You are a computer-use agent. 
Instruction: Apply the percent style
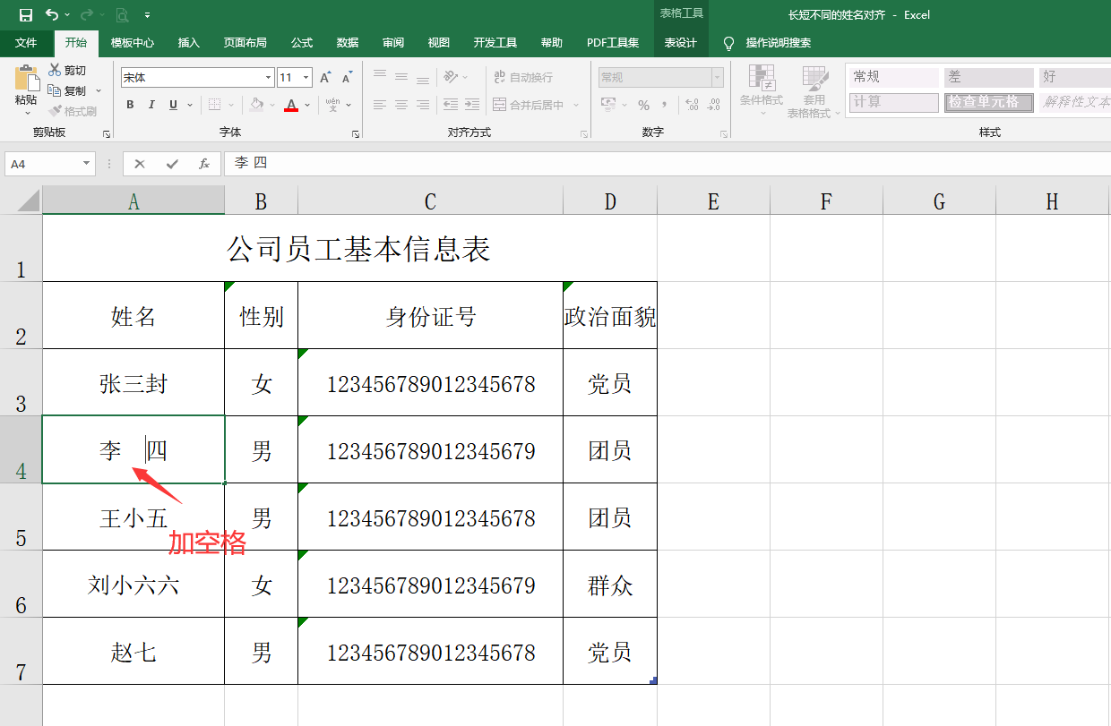(643, 105)
